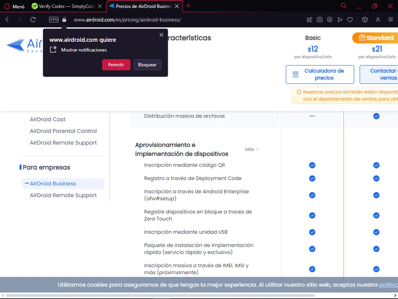
Task: Click the calculator icon in Calculadora de precios
Action: click(295, 75)
